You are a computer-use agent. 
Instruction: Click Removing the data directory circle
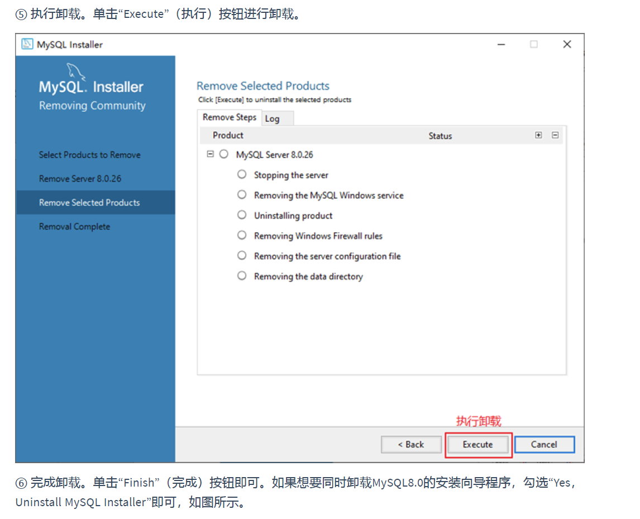point(242,275)
